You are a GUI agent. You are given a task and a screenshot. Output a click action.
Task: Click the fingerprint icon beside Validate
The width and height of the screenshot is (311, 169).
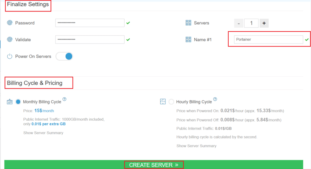[9, 40]
